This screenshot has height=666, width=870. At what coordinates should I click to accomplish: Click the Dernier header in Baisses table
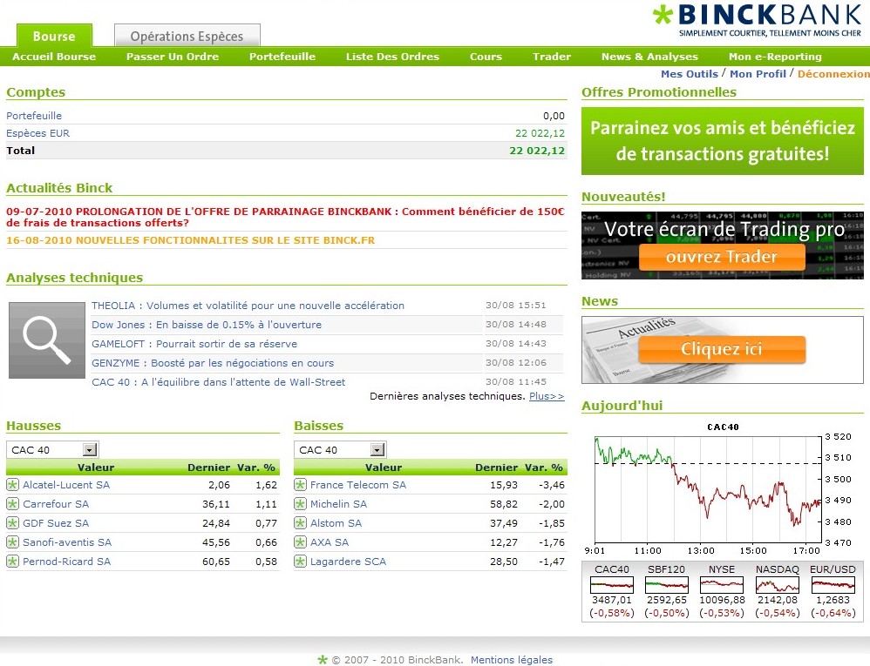coord(496,468)
